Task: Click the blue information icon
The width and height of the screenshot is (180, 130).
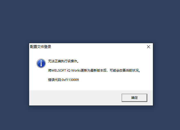Action: click(x=41, y=63)
